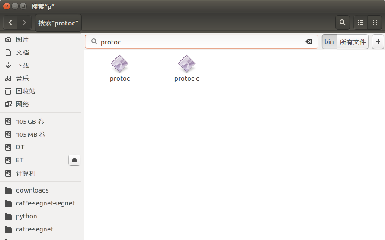Click the download arrow icon beside 下载
Image resolution: width=385 pixels, height=240 pixels.
(x=8, y=65)
